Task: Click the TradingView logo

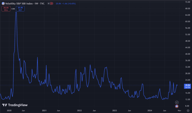Action: coord(15,105)
